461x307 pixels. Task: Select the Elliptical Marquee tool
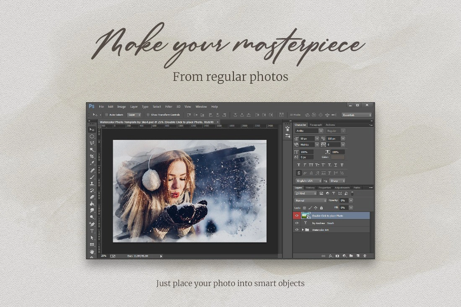(92, 136)
